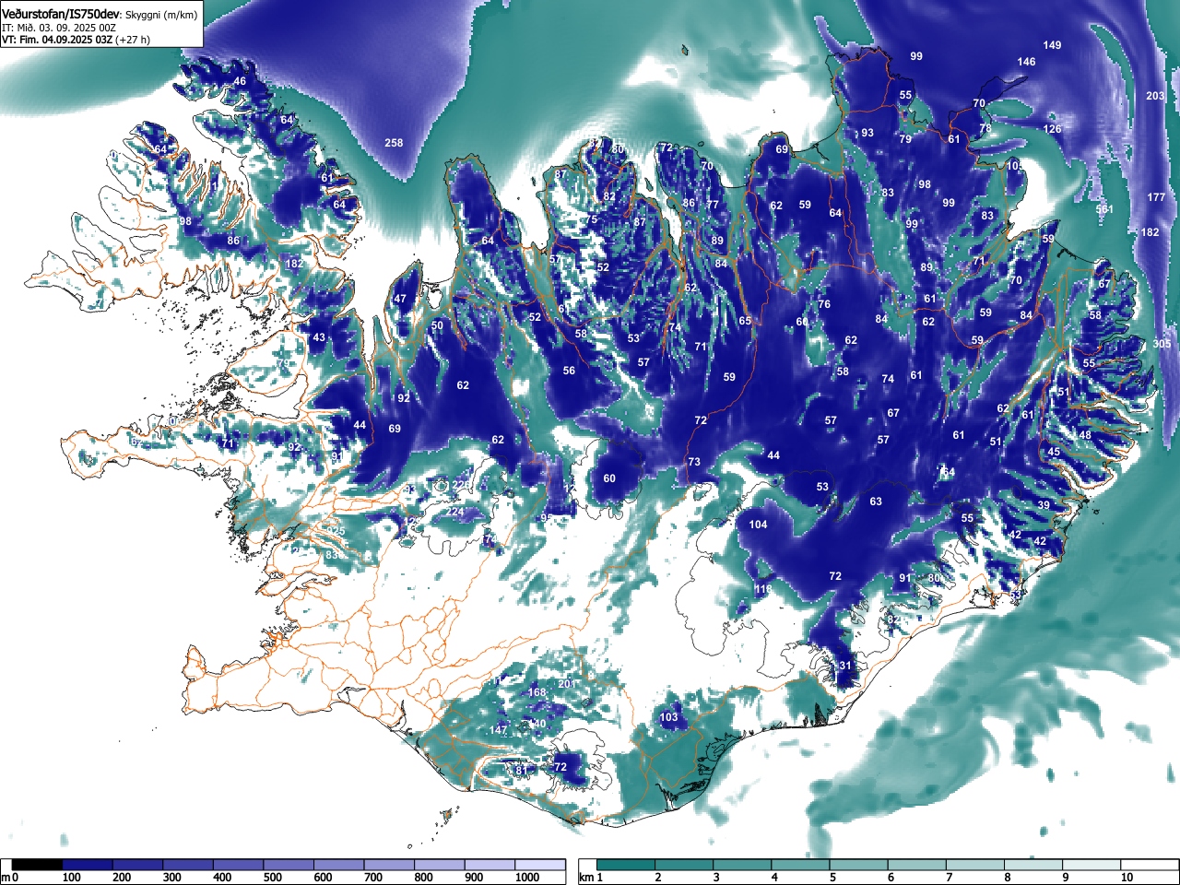This screenshot has height=885, width=1180.
Task: Click the 39 value in the southeast
Action: coord(1044,505)
